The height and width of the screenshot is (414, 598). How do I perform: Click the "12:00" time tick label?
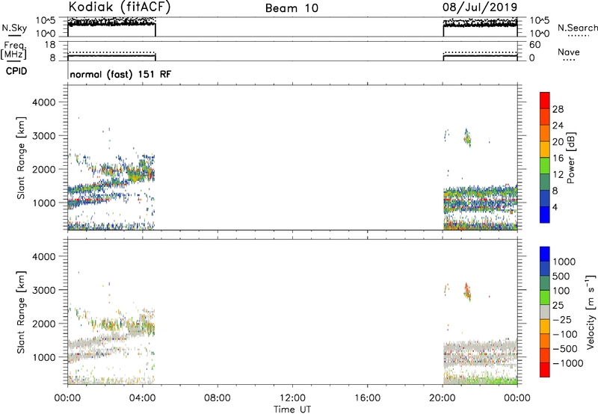[x=292, y=398]
